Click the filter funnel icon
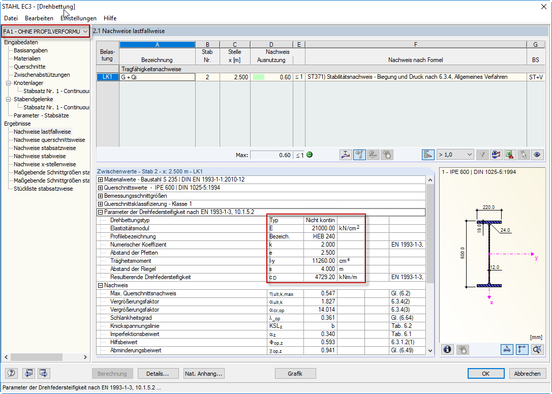Screen dimensions: 552x394 click(x=482, y=155)
